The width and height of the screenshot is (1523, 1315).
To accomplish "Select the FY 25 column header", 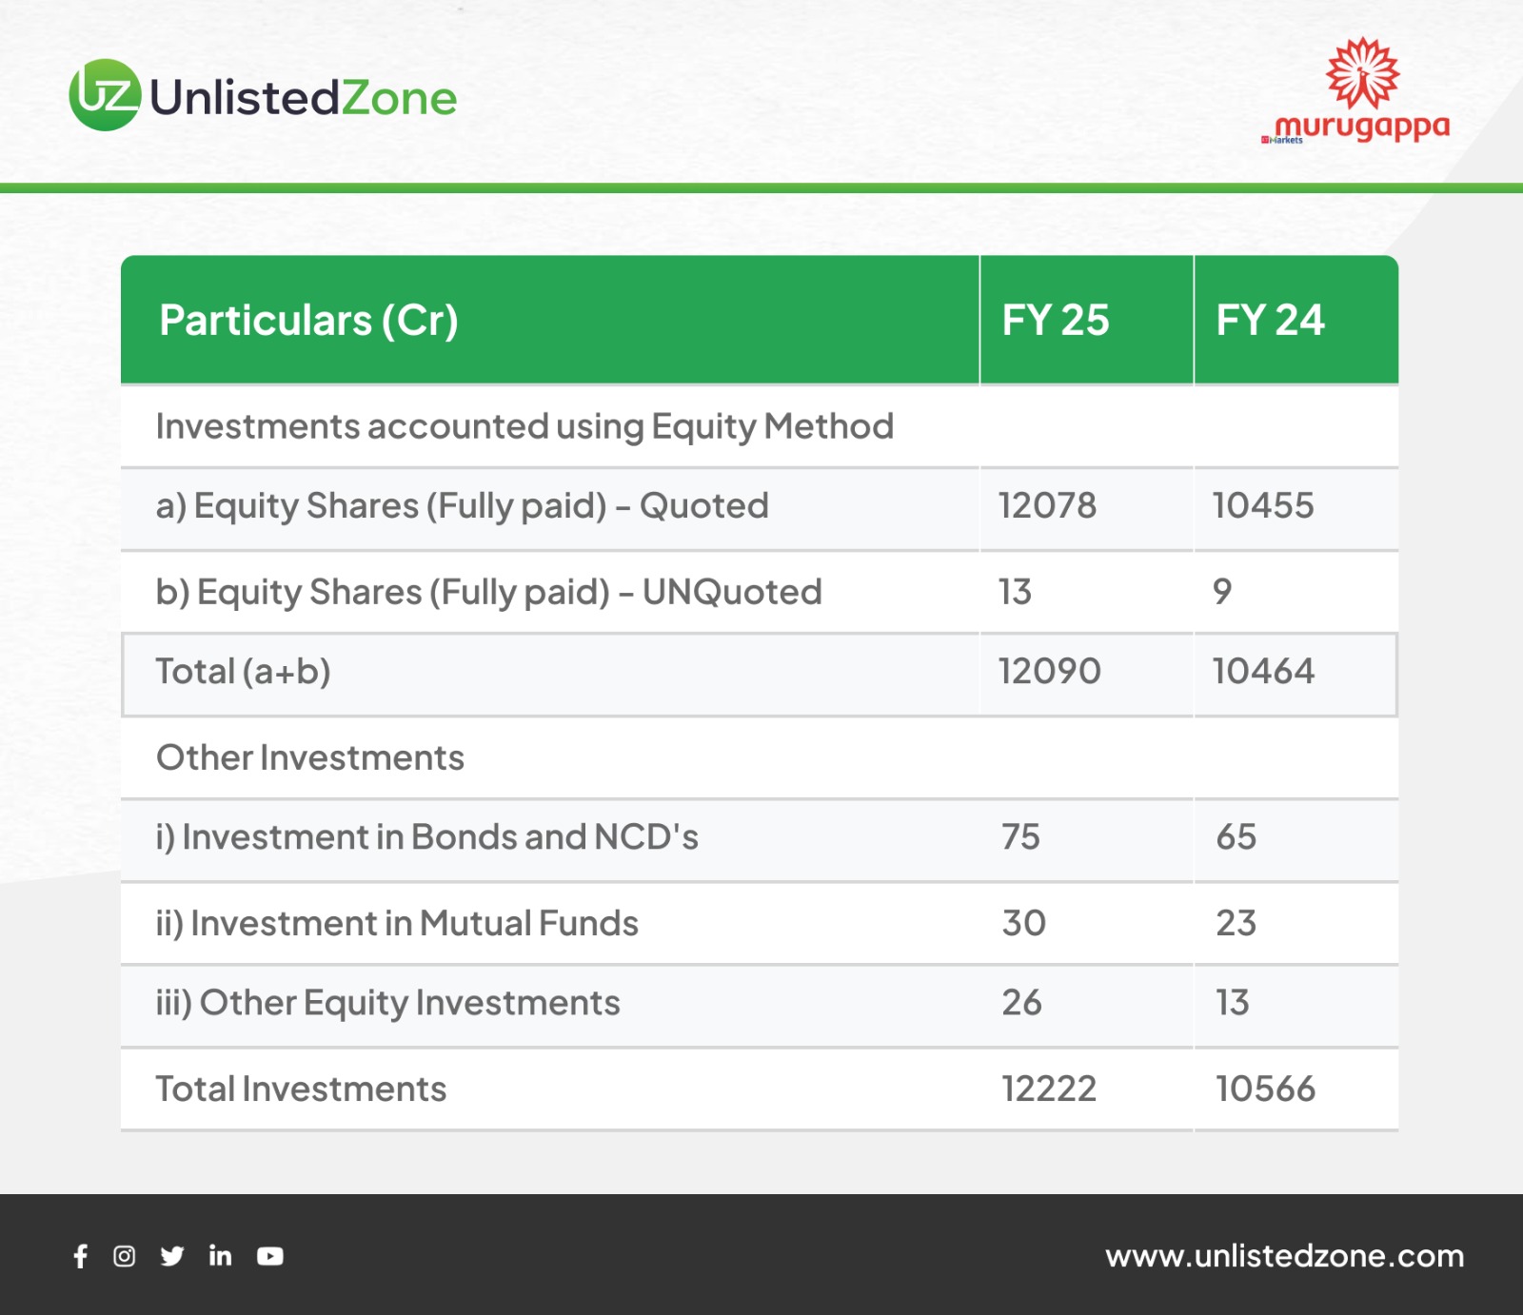I will pyautogui.click(x=1055, y=320).
